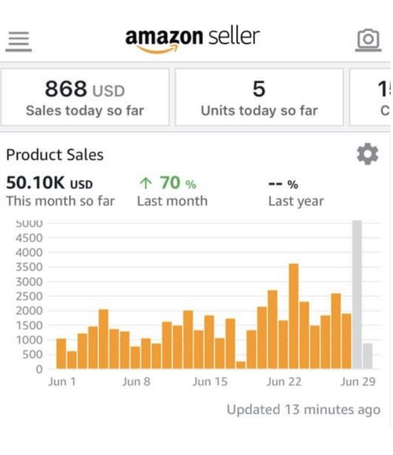Viewport: 393px width, 455px height.
Task: Open Product Sales settings gear
Action: tap(368, 154)
